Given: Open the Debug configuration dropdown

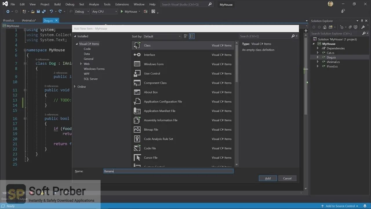Looking at the screenshot, I should [x=82, y=12].
